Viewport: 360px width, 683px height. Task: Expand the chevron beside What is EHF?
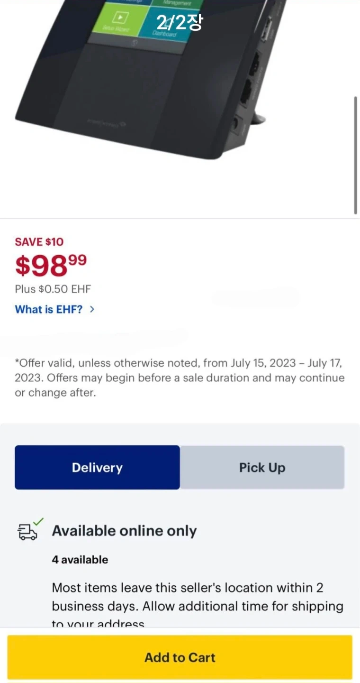tap(92, 309)
